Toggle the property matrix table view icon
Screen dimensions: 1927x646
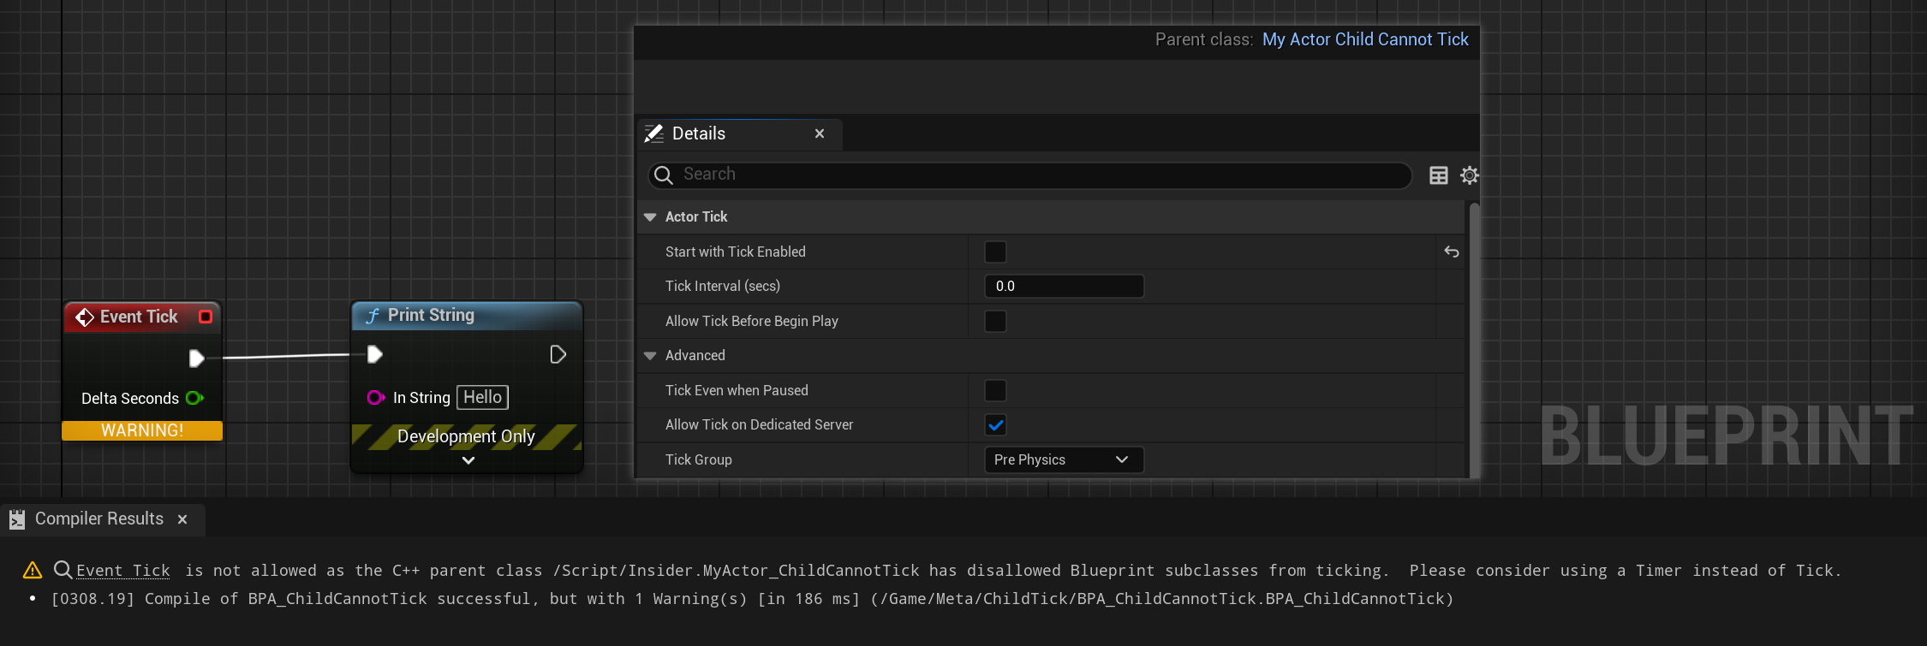[1439, 175]
